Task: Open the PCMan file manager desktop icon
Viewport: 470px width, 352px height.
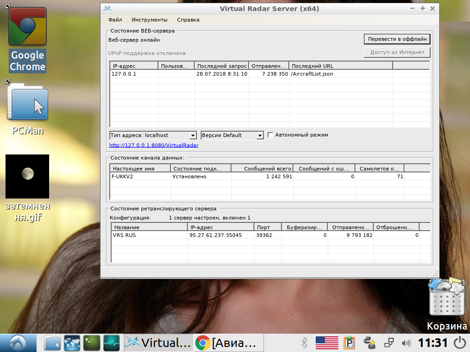Action: [x=28, y=108]
